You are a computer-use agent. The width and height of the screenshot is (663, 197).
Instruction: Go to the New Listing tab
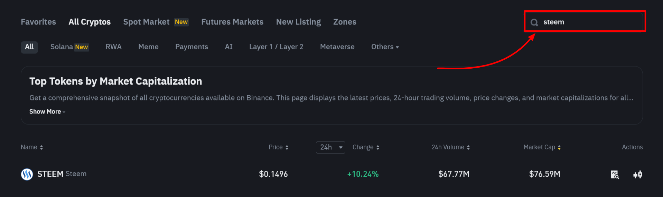pyautogui.click(x=298, y=22)
